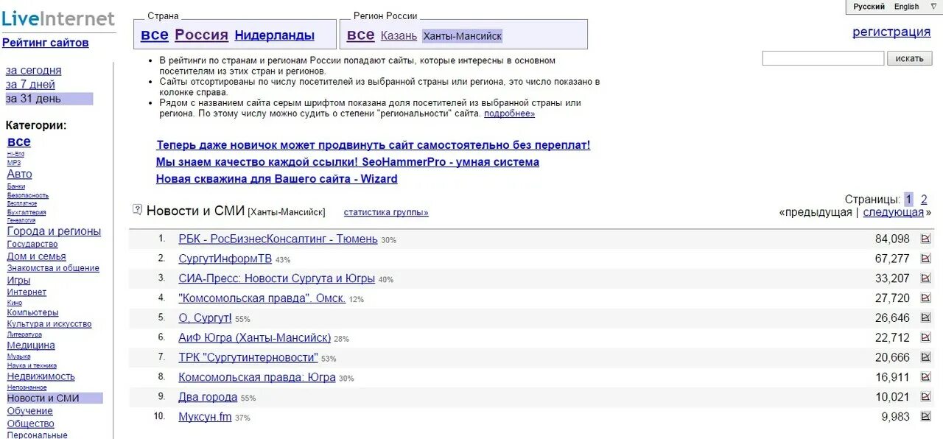Click stats icon for СИА-Пресс row
The image size is (943, 439).
coord(926,278)
